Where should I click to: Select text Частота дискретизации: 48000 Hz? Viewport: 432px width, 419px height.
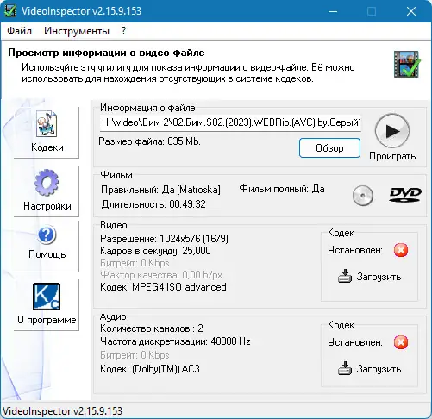pyautogui.click(x=175, y=341)
